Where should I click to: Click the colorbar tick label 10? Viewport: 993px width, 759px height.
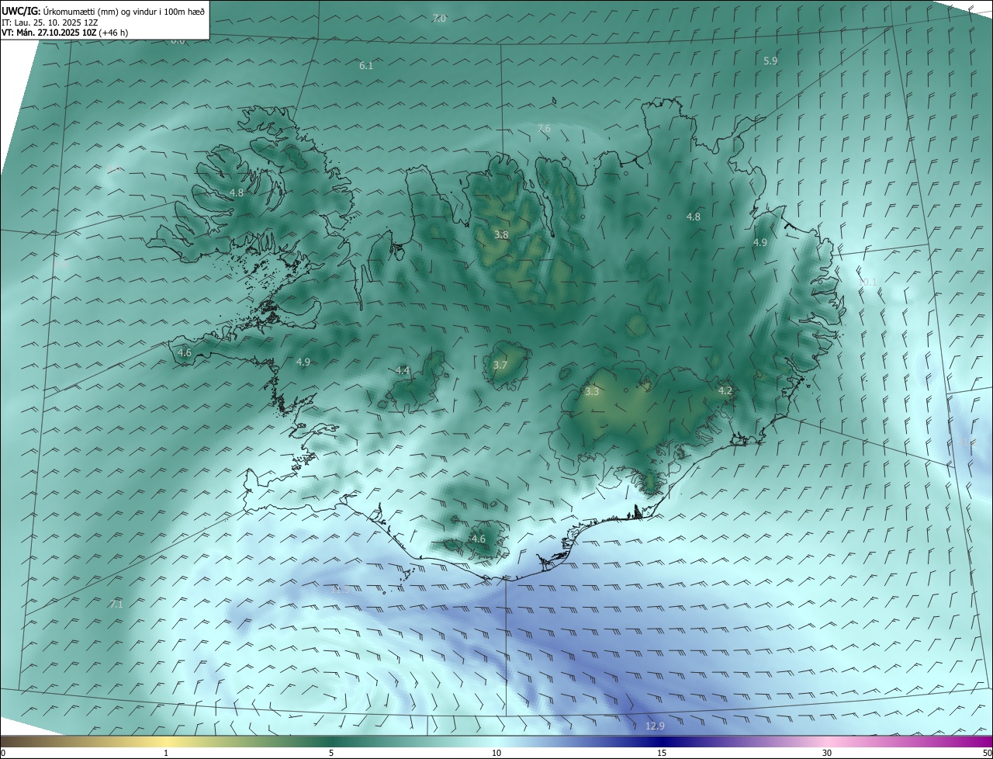point(496,754)
